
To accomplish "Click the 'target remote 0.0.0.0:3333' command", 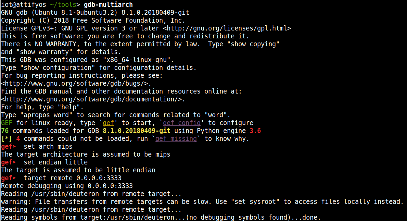I will tap(72, 178).
